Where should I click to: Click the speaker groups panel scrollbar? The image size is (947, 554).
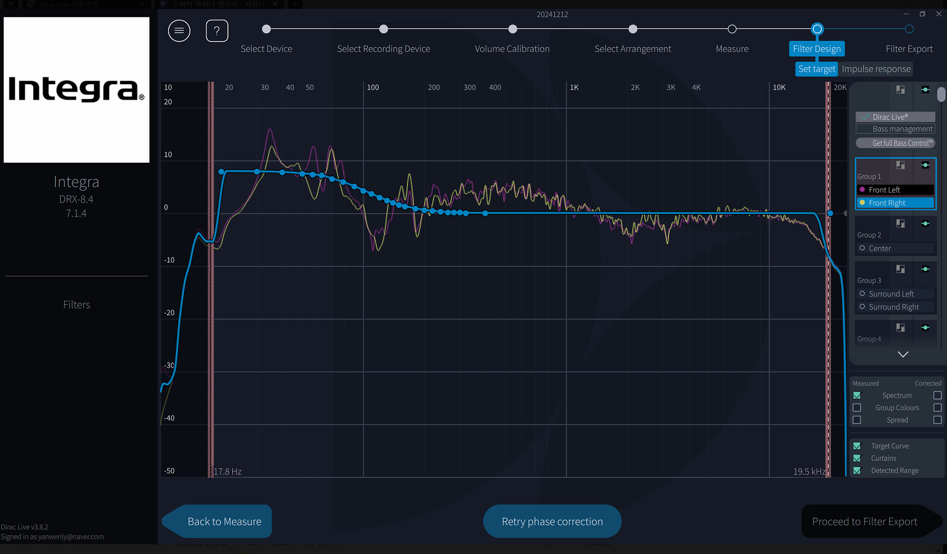(941, 95)
